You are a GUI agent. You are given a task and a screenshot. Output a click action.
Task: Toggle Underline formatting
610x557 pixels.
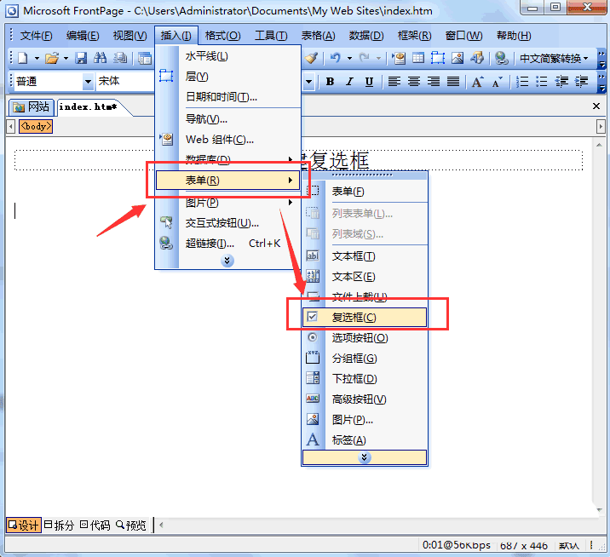369,82
